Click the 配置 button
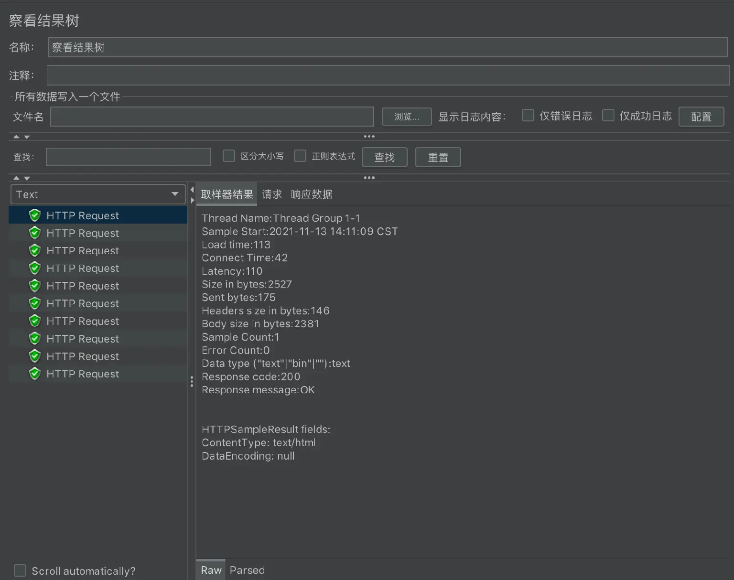The width and height of the screenshot is (734, 580). [x=701, y=117]
